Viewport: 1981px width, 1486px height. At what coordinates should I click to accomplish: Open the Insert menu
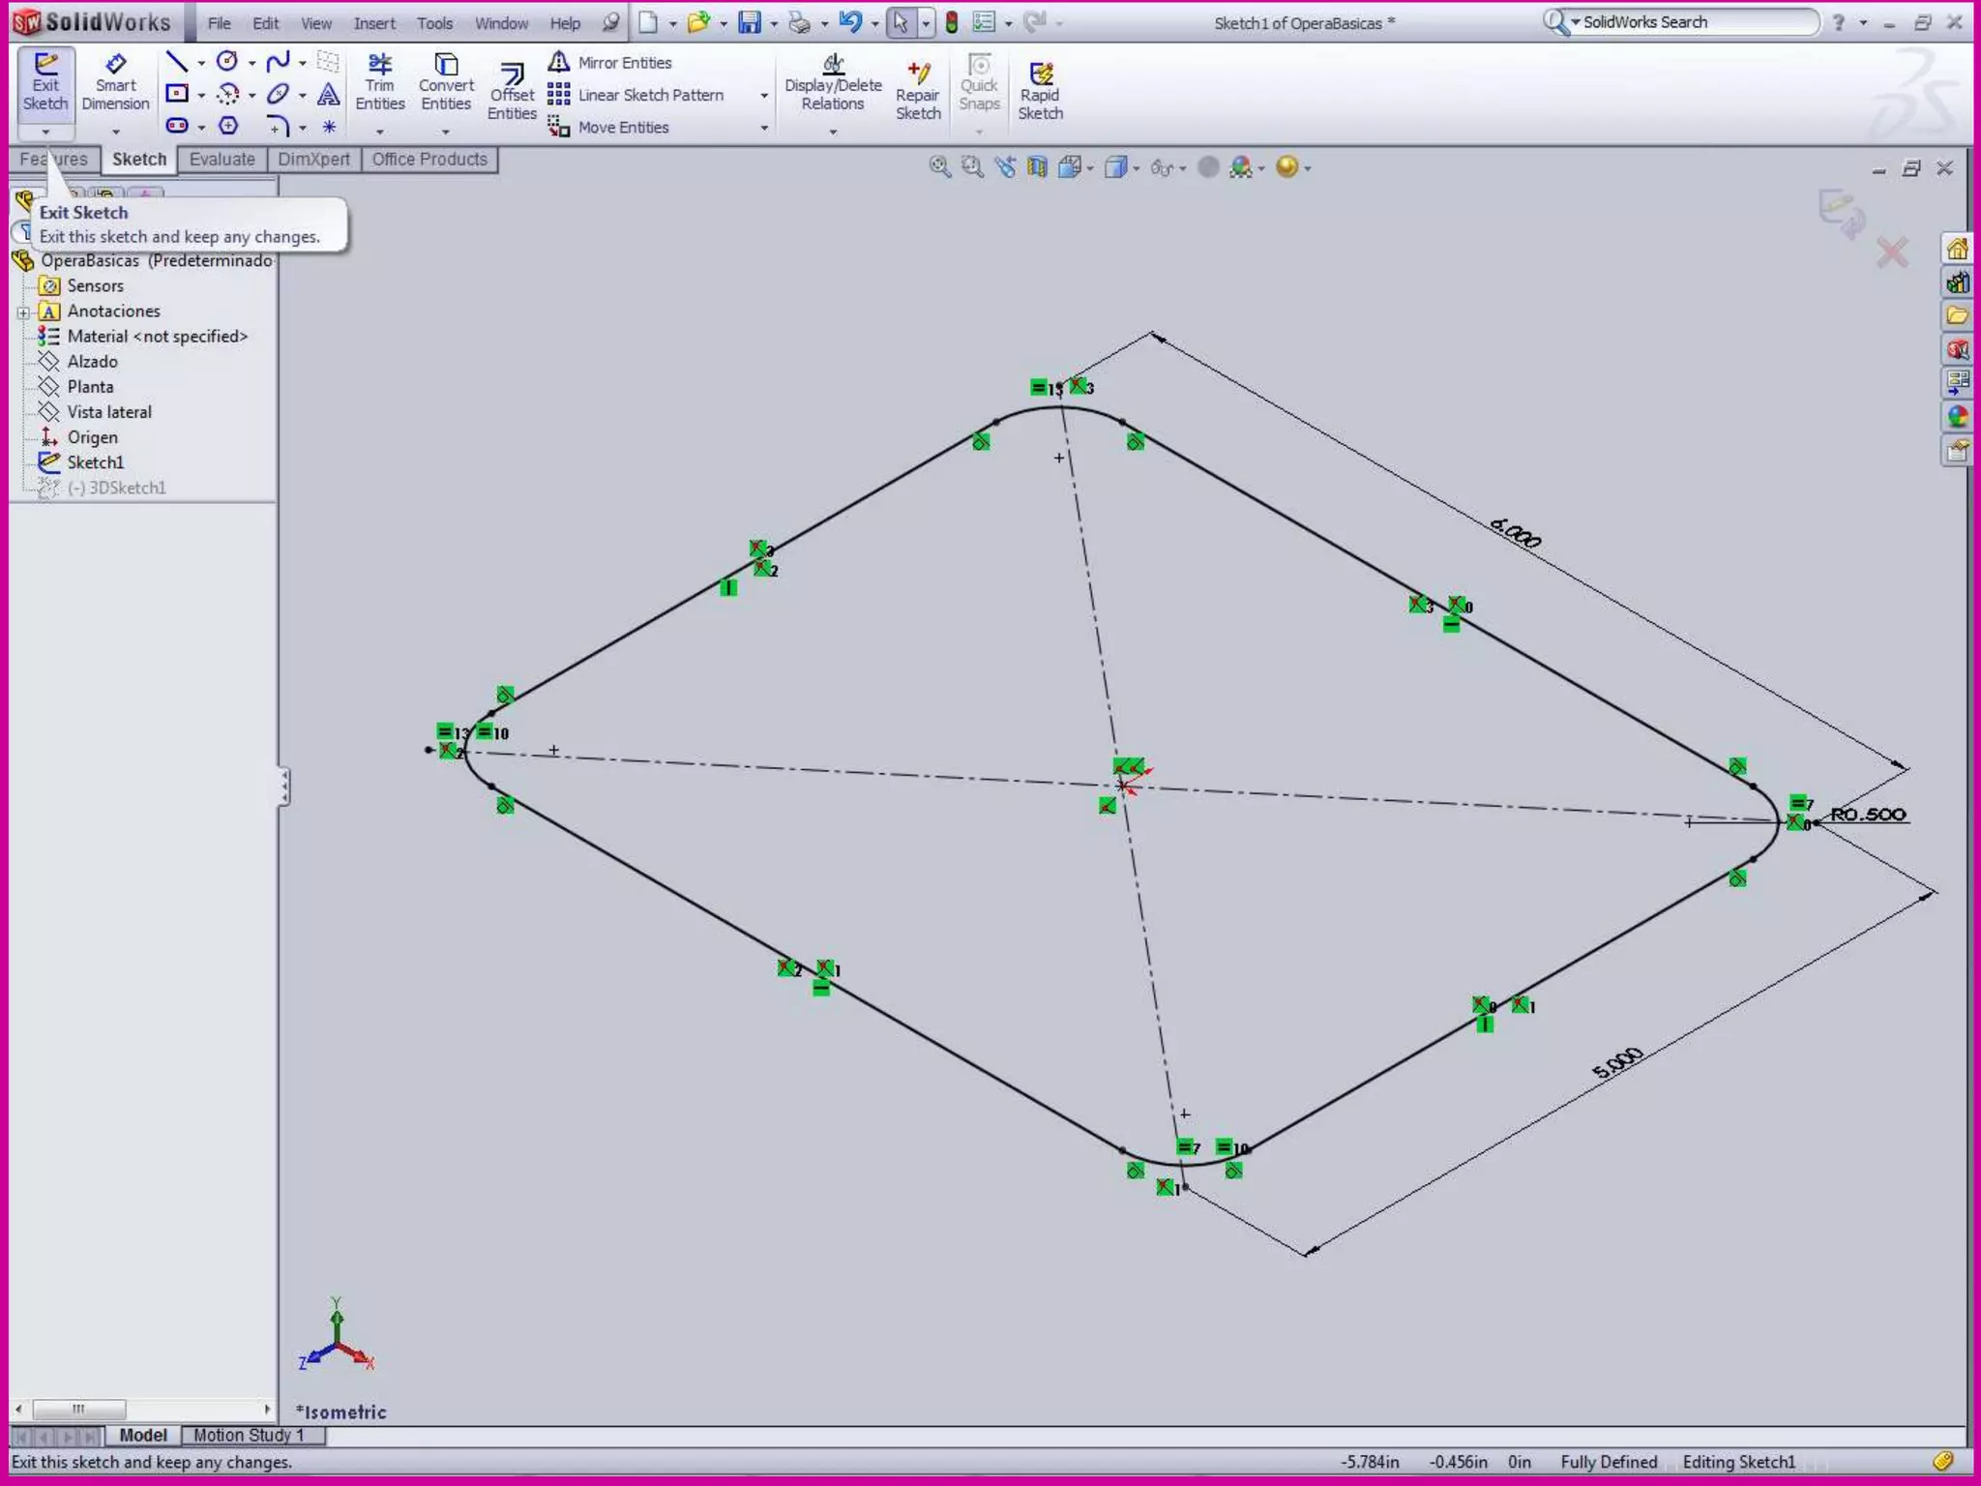373,23
